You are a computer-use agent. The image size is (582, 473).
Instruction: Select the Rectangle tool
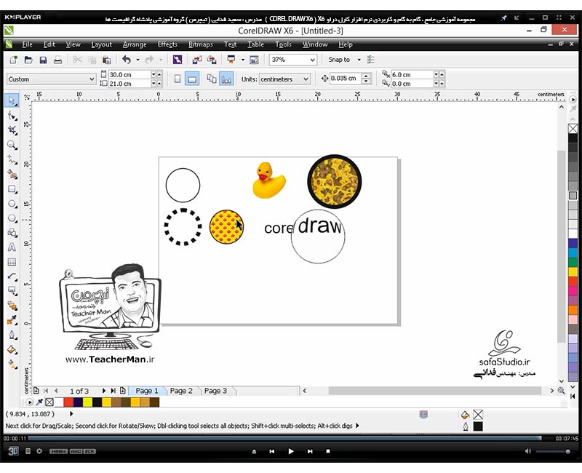12,189
